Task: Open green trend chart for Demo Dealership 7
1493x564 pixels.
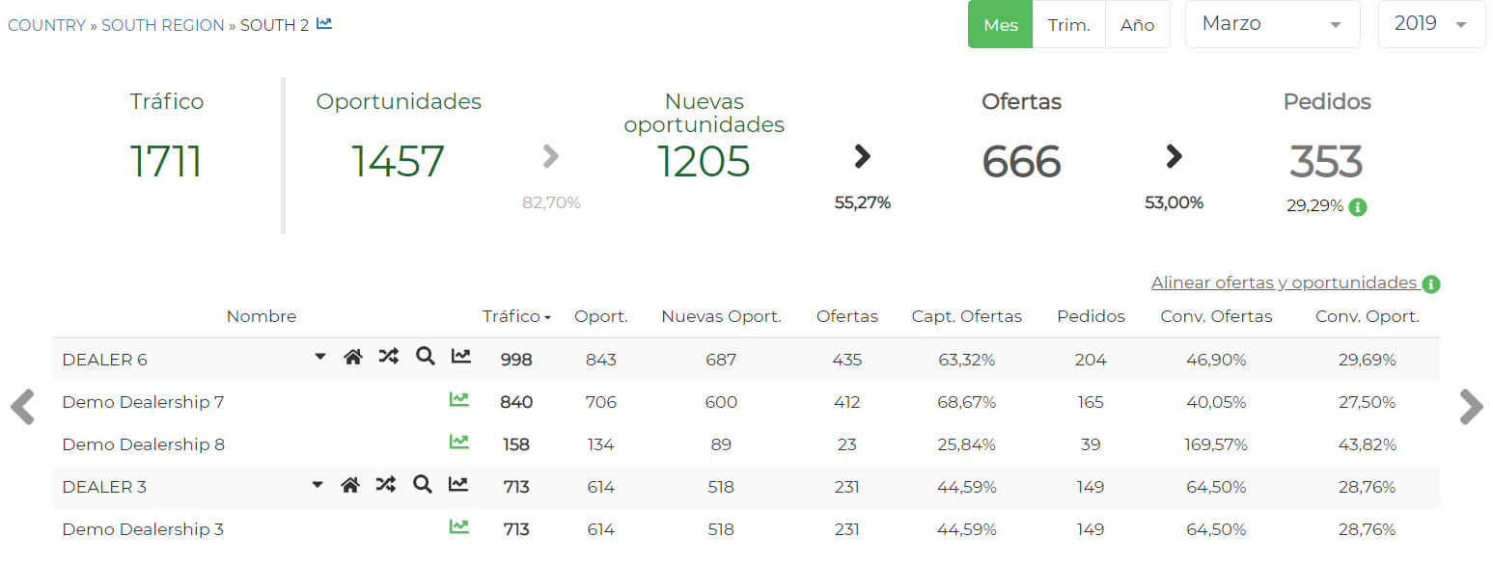Action: [459, 400]
